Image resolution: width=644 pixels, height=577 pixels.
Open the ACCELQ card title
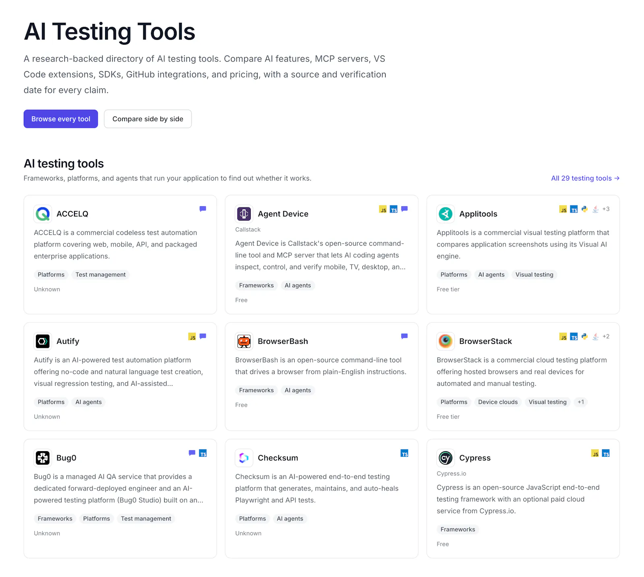pos(72,214)
